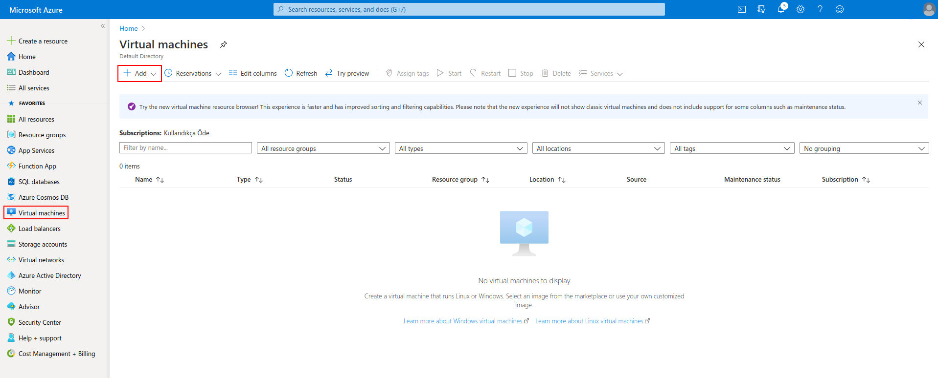Open Learn more about Windows virtual machines
Image resolution: width=938 pixels, height=378 pixels.
[x=466, y=321]
